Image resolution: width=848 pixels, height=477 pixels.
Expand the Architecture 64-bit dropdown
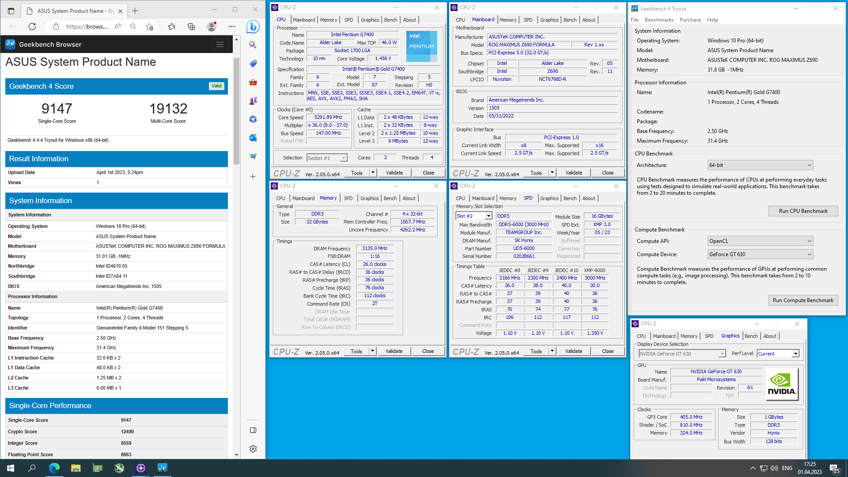pyautogui.click(x=810, y=165)
